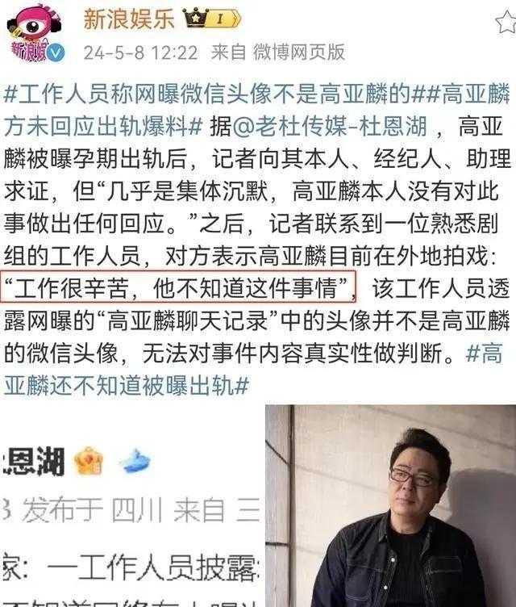This screenshot has width=516, height=607.
Task: Tap the blue verified badge on avatar
Action: (x=56, y=52)
